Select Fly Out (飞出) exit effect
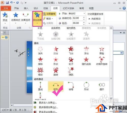The height and width of the screenshot is (113, 127). pos(71,50)
